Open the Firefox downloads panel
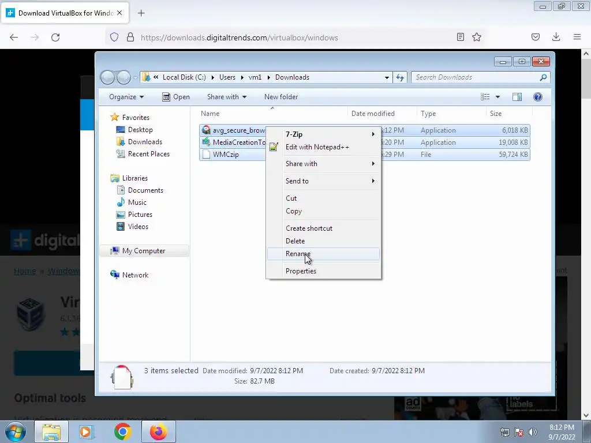Viewport: 591px width, 443px height. point(556,37)
